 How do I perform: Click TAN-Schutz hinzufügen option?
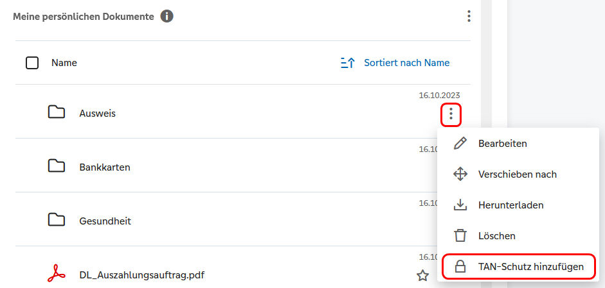tap(518, 266)
